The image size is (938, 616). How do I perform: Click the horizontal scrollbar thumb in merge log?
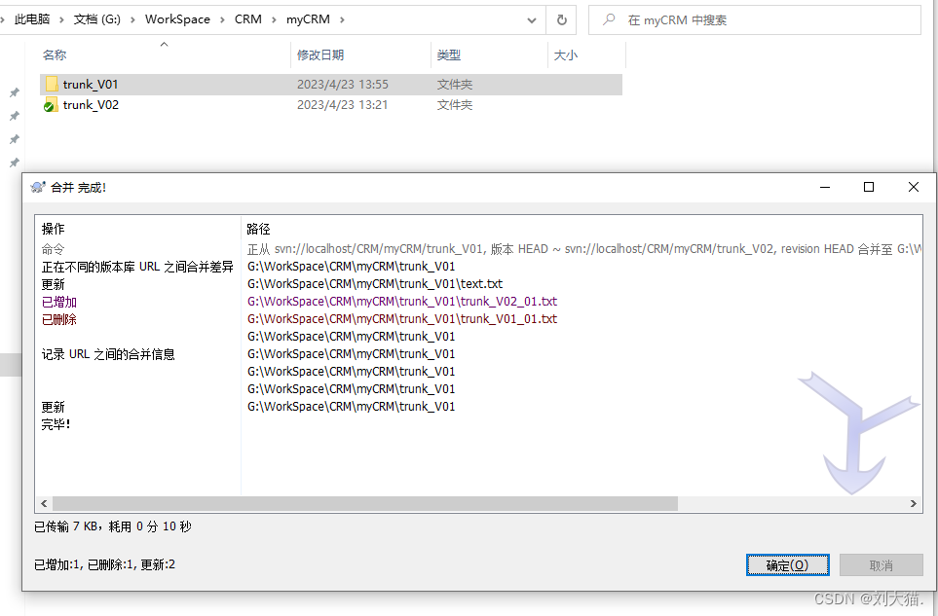pos(365,504)
